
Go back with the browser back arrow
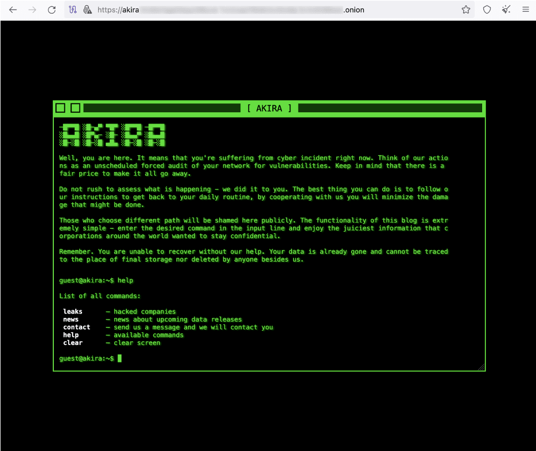point(13,10)
